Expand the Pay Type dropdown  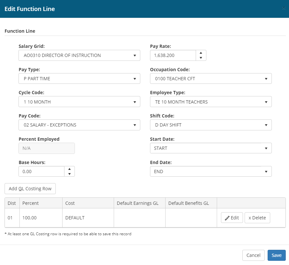coord(79,79)
